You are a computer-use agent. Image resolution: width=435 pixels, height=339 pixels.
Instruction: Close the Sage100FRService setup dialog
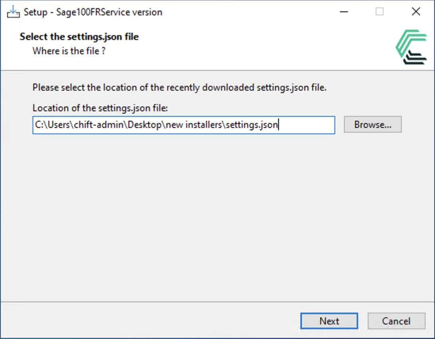point(416,12)
